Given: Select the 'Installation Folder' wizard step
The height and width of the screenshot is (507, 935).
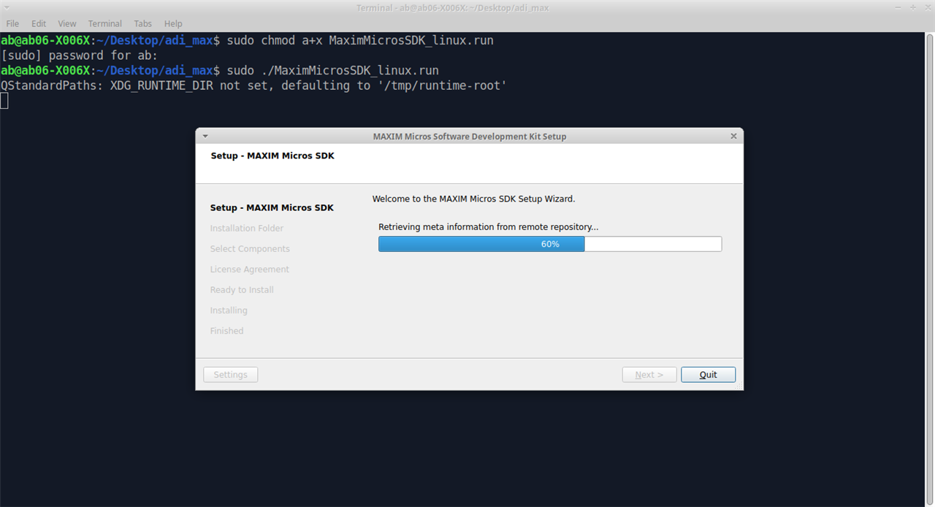Looking at the screenshot, I should tap(247, 229).
